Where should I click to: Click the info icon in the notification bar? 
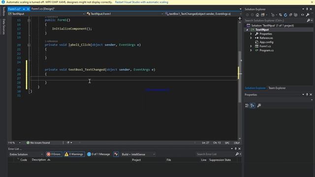[x=3, y=2]
